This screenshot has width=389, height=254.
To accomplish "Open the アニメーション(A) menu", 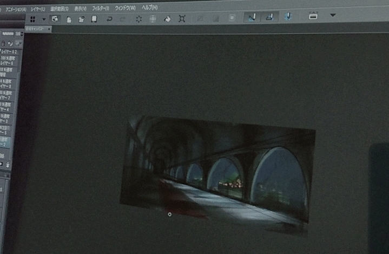I will [x=16, y=10].
